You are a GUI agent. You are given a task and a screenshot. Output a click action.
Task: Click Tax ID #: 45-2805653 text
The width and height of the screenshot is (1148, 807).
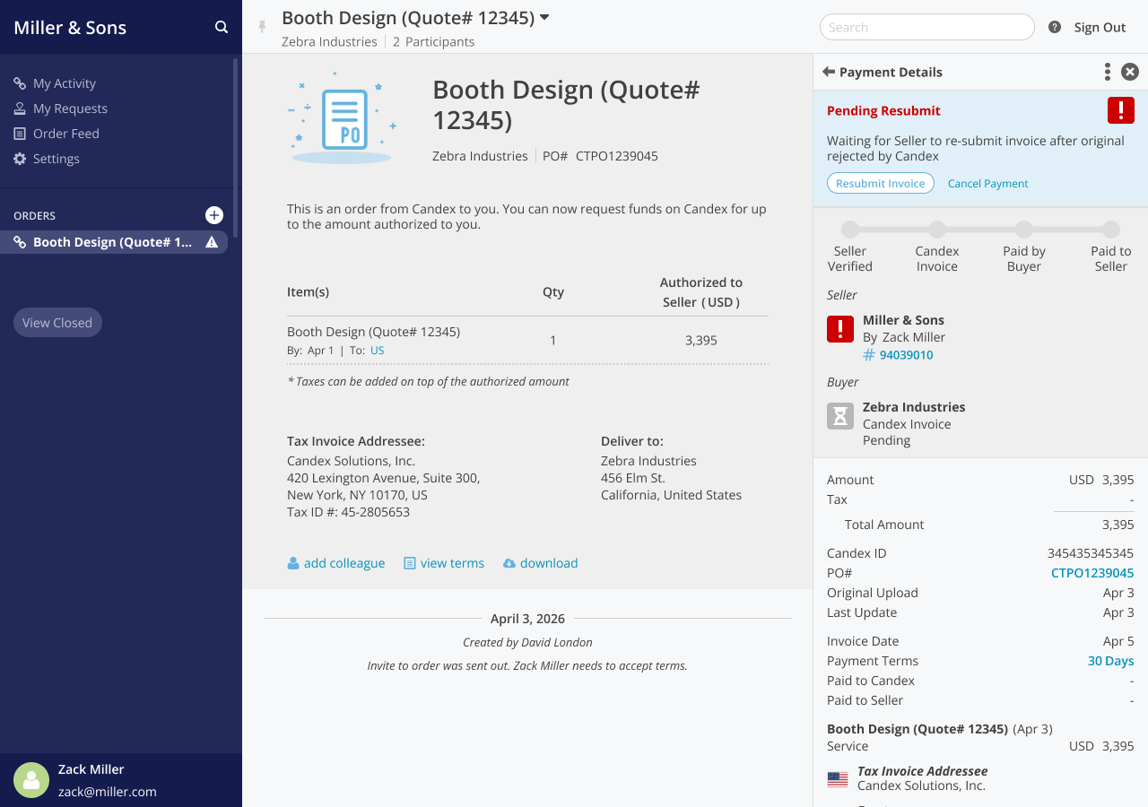[348, 512]
